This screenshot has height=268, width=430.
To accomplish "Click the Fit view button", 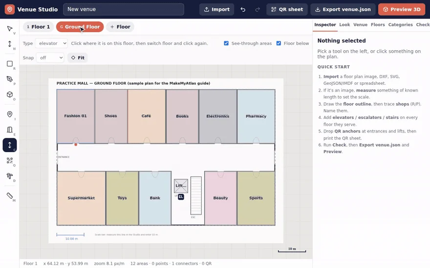I will click(78, 57).
